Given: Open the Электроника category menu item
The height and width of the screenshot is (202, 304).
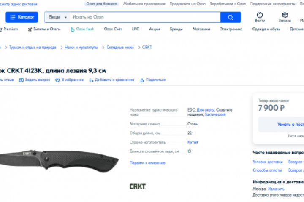Looking at the screenshot, I should point(231,29).
